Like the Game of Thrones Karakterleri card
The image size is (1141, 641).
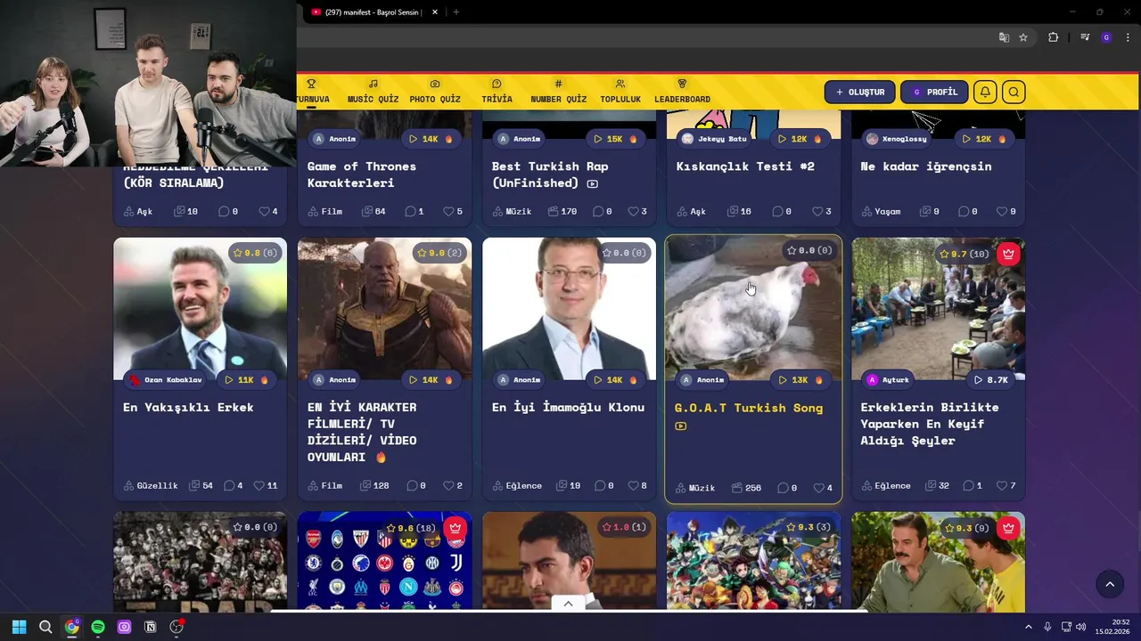point(453,211)
